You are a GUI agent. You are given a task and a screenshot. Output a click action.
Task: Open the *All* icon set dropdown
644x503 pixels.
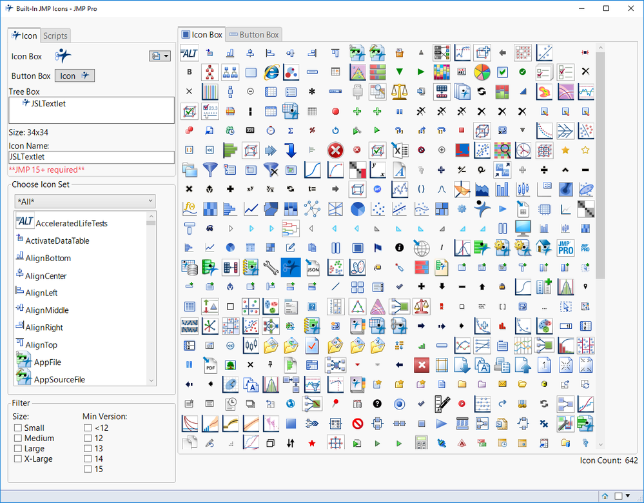click(x=85, y=201)
